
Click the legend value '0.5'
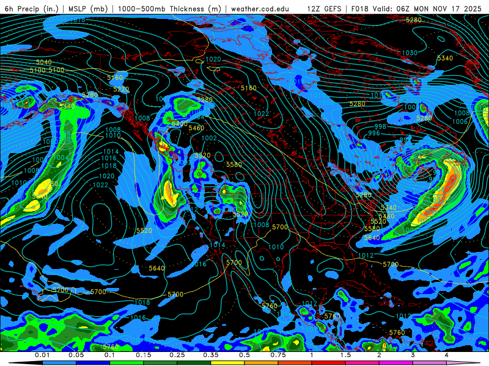(x=244, y=355)
